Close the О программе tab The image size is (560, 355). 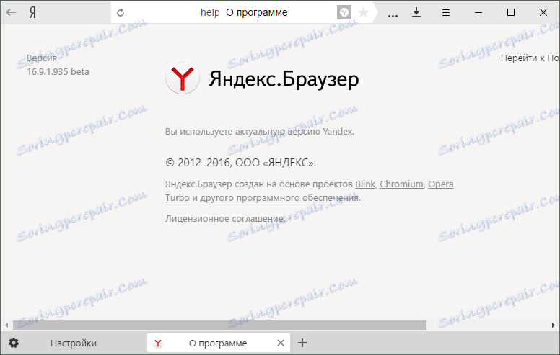pyautogui.click(x=281, y=343)
